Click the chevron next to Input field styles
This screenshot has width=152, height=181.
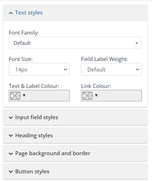(x=11, y=118)
